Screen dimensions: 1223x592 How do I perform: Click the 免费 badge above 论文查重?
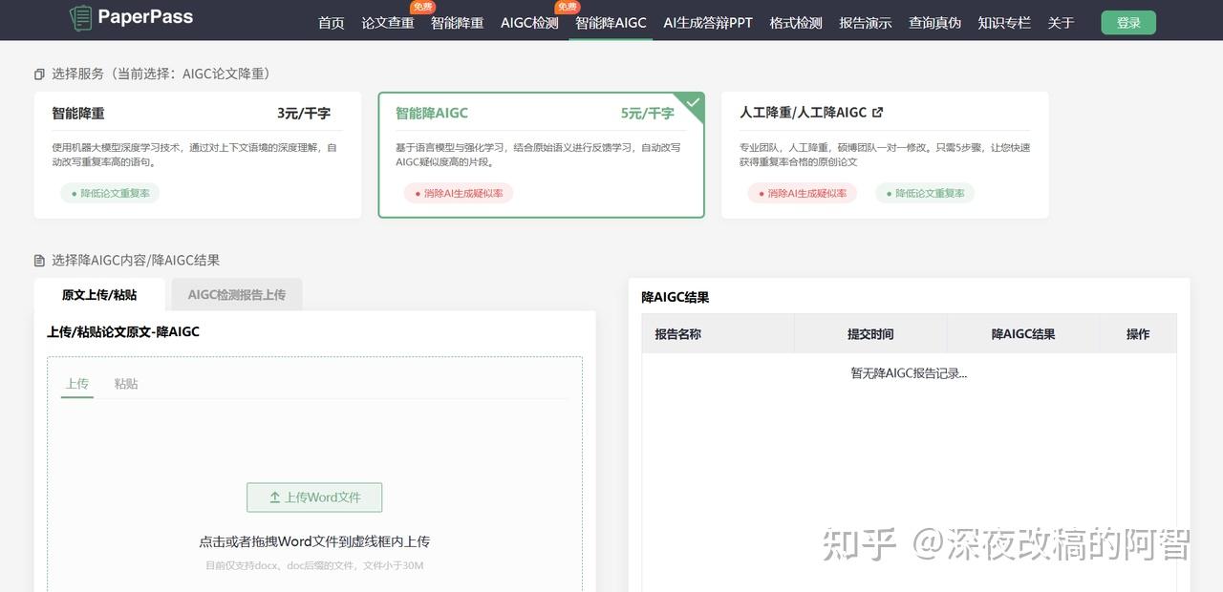(x=423, y=7)
